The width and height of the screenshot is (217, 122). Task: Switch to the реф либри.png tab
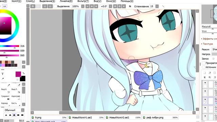(160, 118)
